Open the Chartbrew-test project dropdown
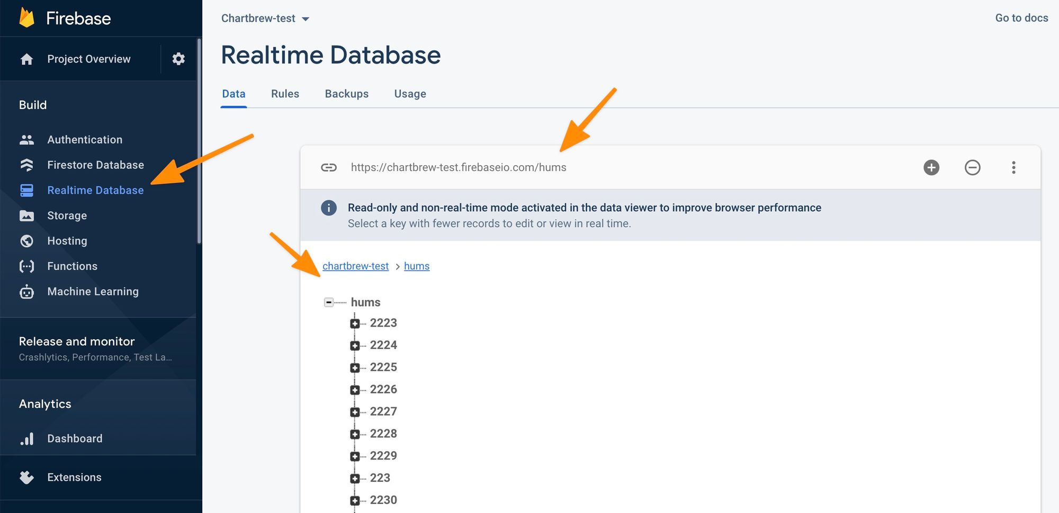 pyautogui.click(x=265, y=19)
